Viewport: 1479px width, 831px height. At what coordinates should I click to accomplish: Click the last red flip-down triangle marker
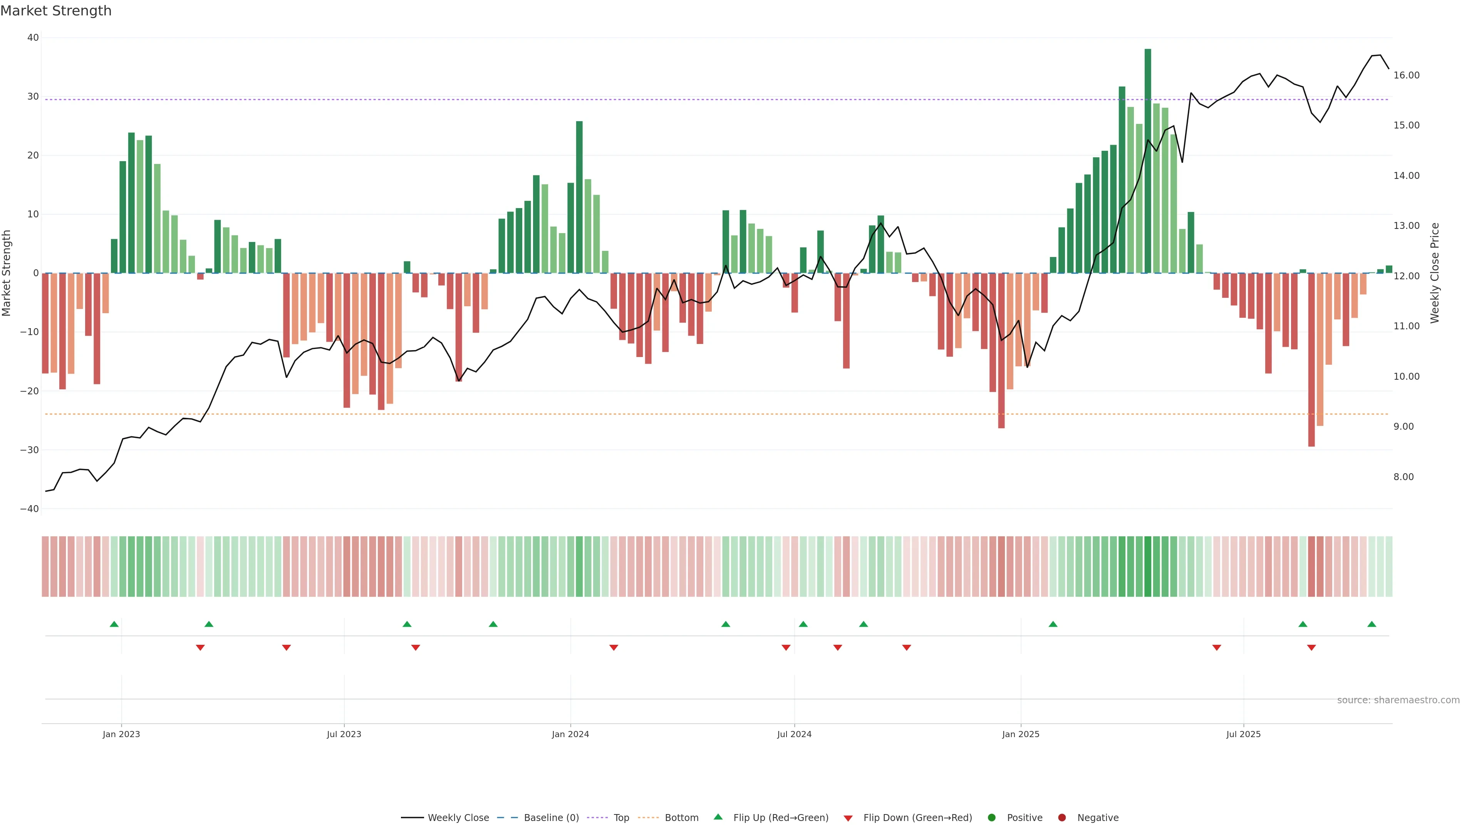pyautogui.click(x=1311, y=647)
